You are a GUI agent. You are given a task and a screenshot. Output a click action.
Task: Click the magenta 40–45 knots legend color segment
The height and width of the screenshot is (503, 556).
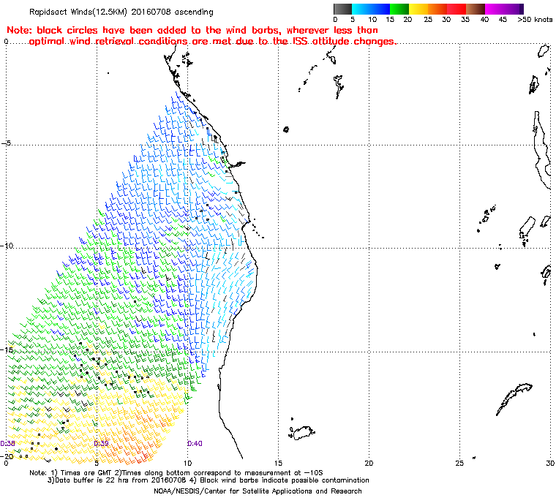(x=495, y=9)
